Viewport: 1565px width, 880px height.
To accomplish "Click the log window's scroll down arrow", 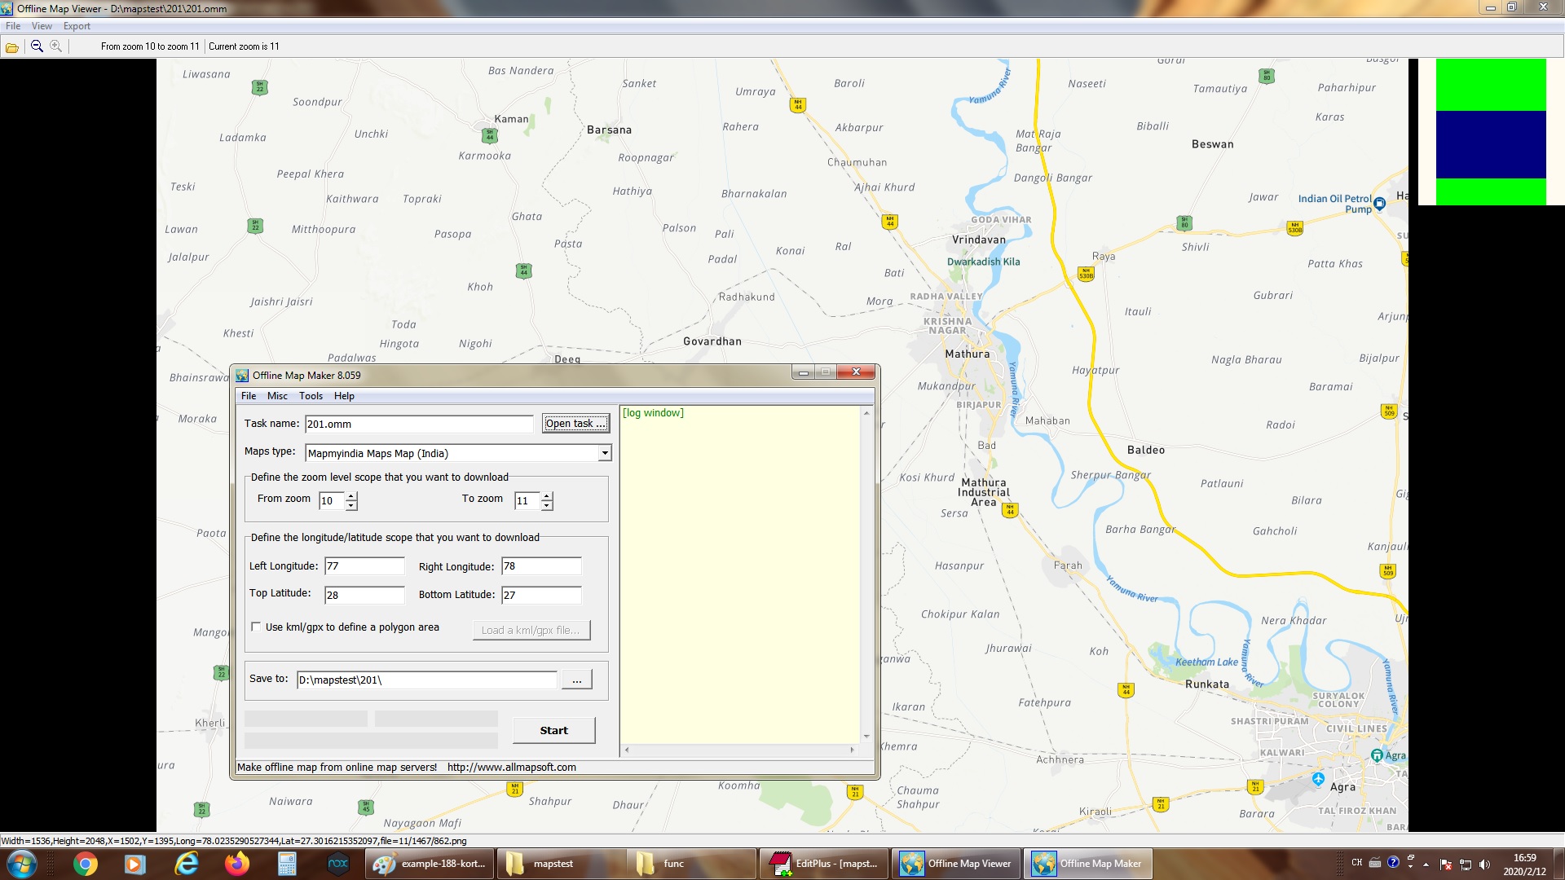I will pyautogui.click(x=866, y=737).
